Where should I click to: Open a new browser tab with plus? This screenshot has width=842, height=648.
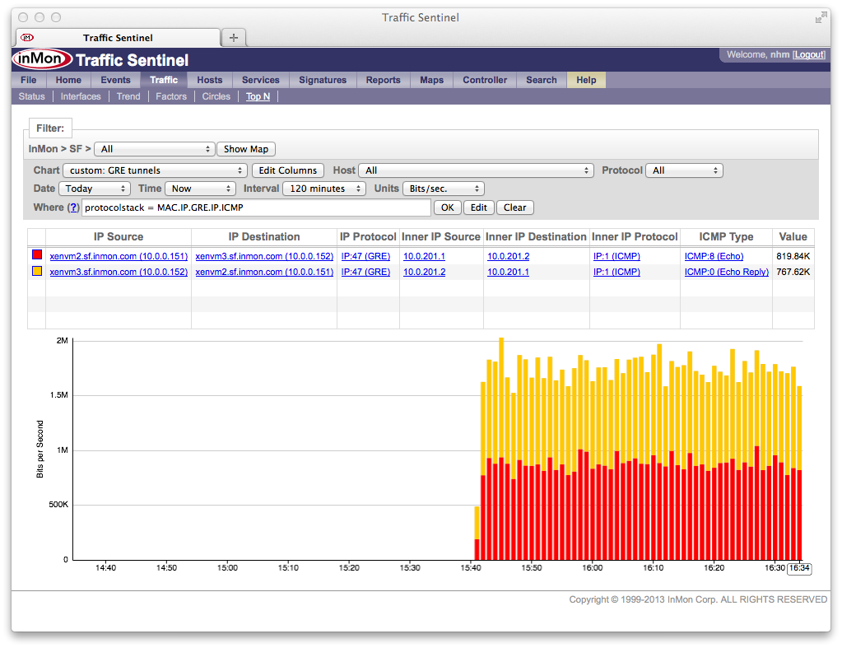tap(234, 38)
